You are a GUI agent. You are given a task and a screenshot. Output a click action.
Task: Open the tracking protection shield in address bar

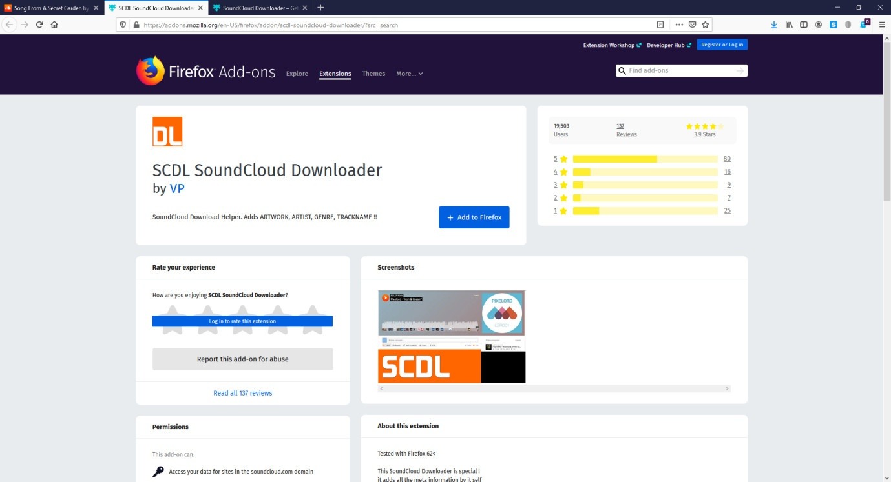click(x=123, y=25)
